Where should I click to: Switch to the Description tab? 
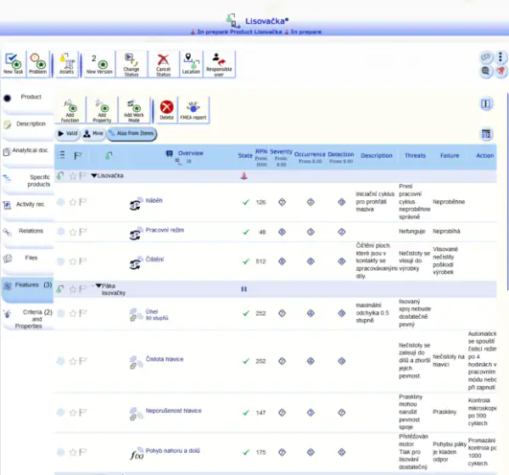(31, 124)
